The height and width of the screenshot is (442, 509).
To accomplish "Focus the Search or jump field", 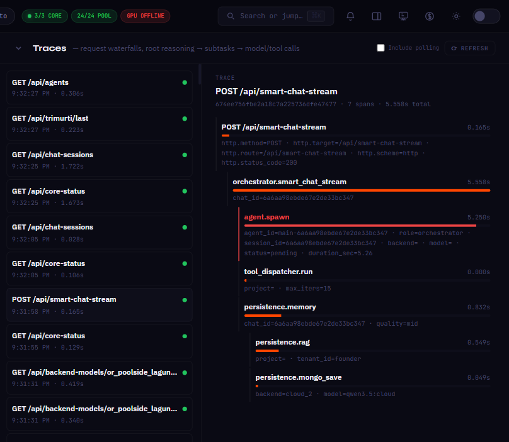I will click(x=275, y=16).
